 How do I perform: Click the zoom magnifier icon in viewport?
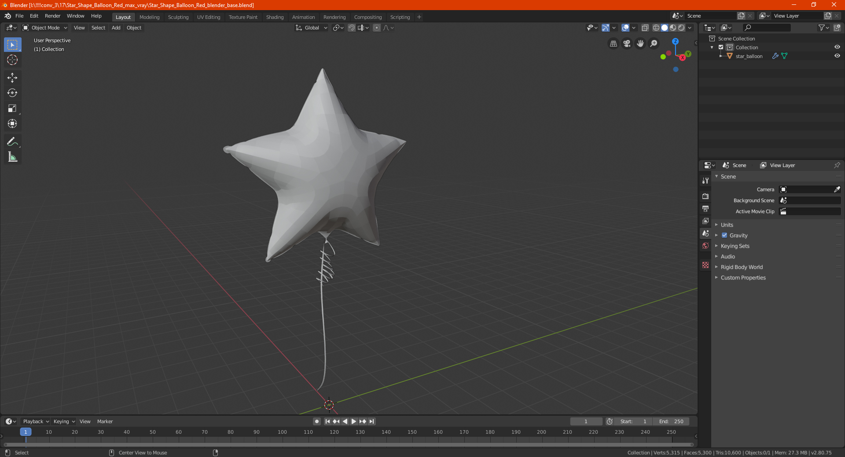point(654,44)
